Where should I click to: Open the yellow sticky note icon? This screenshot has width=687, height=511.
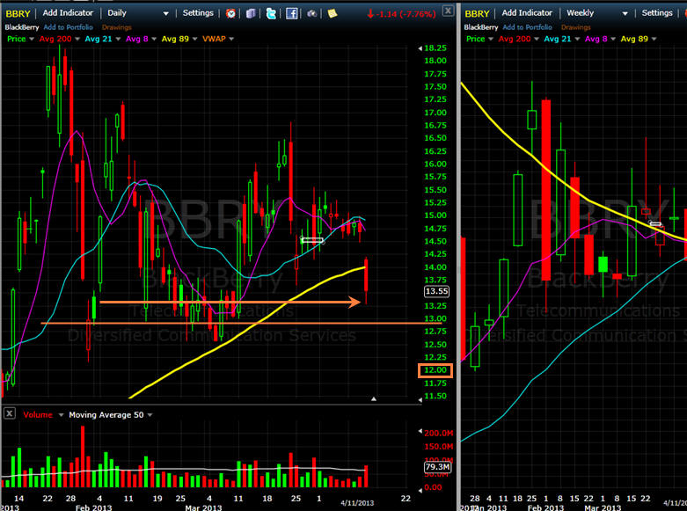click(332, 13)
